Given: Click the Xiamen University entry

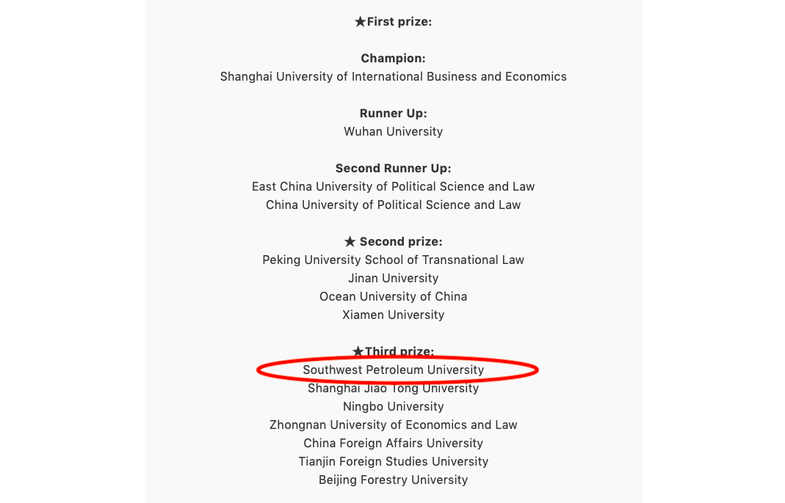Looking at the screenshot, I should 393,315.
